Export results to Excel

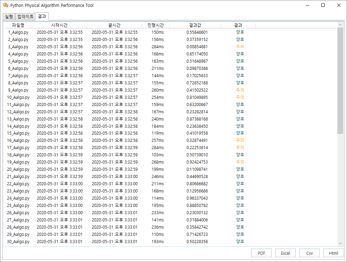pos(285,253)
